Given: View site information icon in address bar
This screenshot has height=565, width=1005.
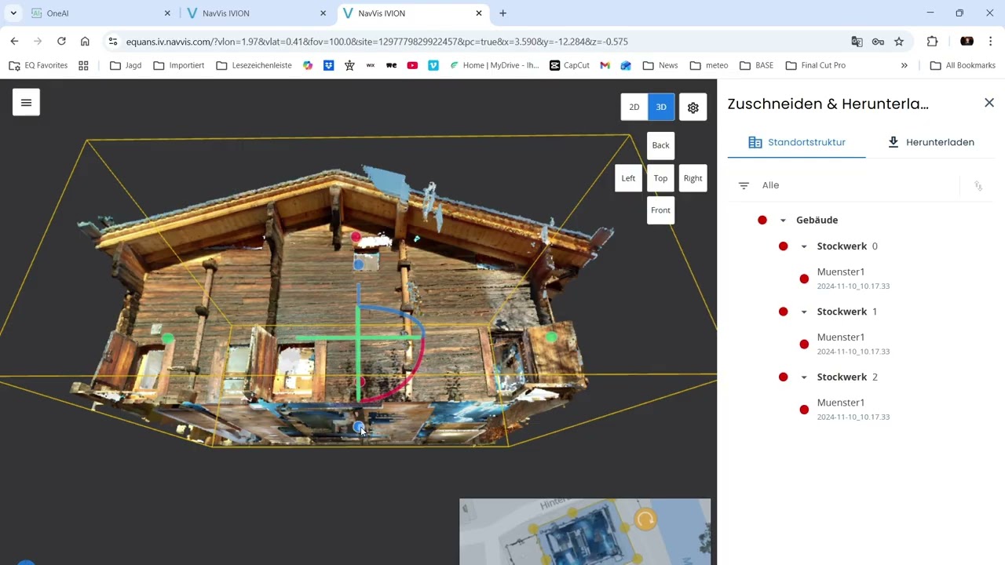Looking at the screenshot, I should click(x=112, y=42).
